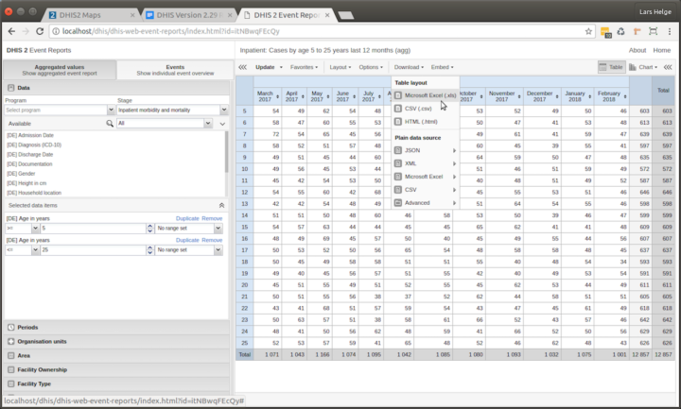Collapse Data section with minus icon

(x=11, y=88)
